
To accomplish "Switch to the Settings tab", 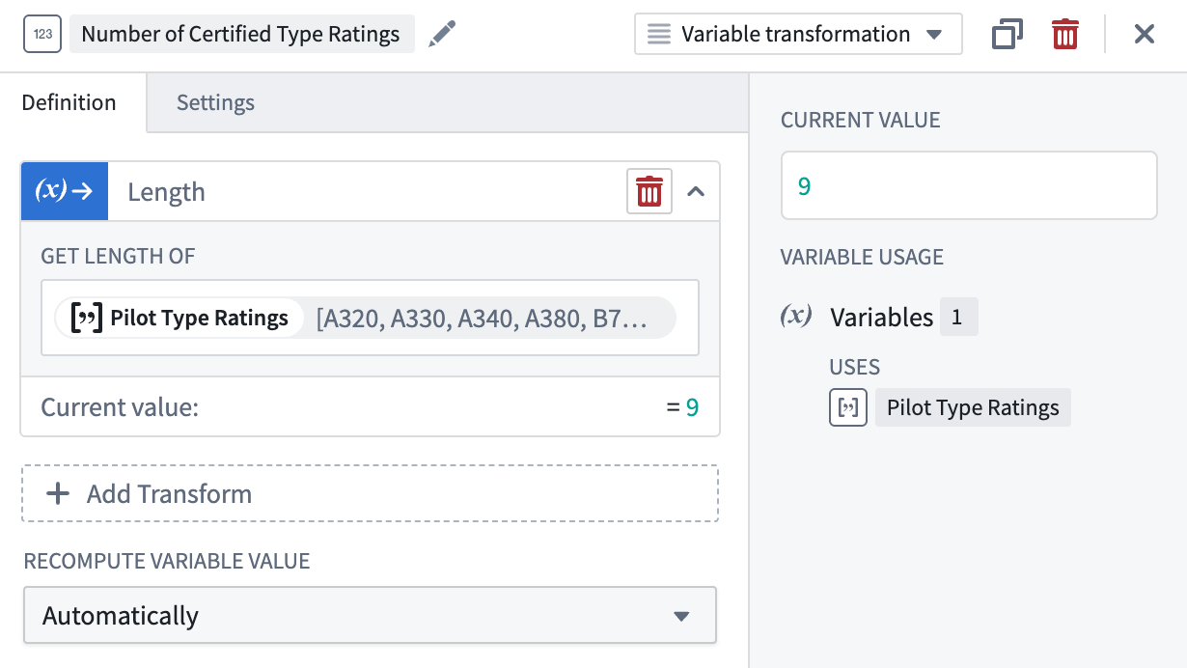I will tap(215, 102).
